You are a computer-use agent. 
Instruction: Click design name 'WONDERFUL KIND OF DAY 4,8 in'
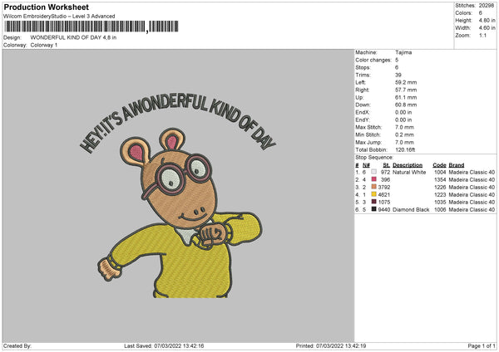pyautogui.click(x=73, y=37)
